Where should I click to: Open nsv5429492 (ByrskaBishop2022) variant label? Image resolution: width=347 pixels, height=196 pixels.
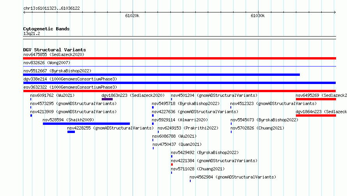[205, 152]
